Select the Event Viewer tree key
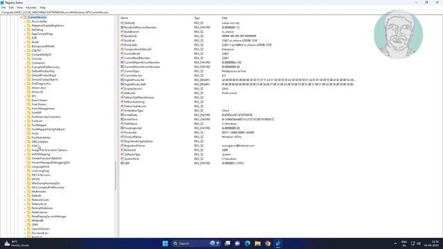This screenshot has width=443, height=249. (39, 100)
